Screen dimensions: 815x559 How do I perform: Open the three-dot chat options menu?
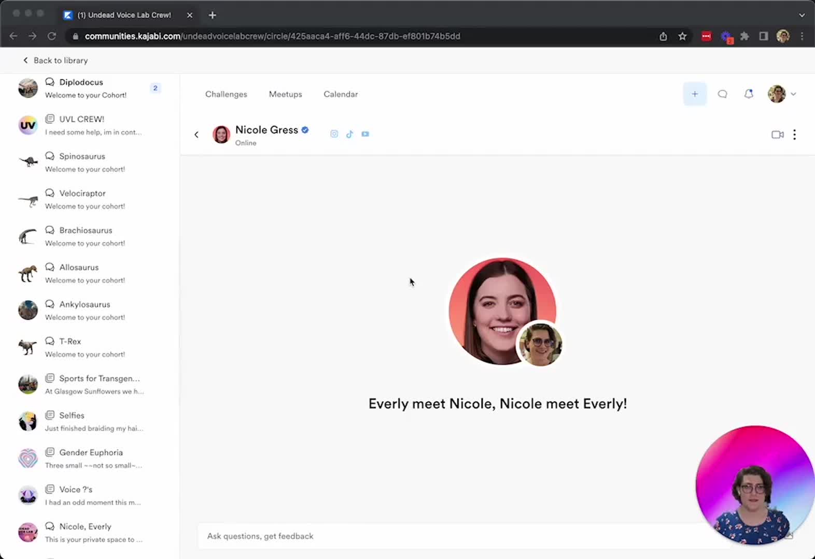coord(794,135)
